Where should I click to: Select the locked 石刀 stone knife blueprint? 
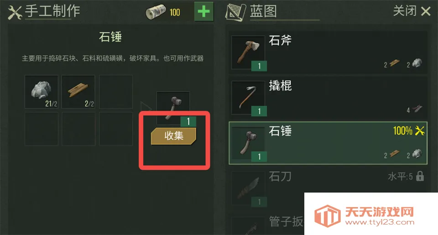click(328, 187)
